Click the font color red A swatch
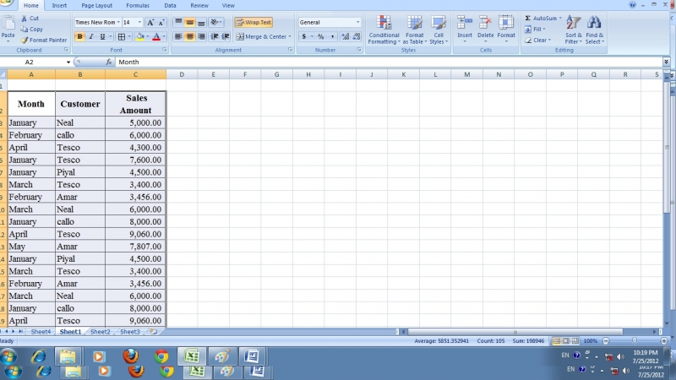 (155, 36)
